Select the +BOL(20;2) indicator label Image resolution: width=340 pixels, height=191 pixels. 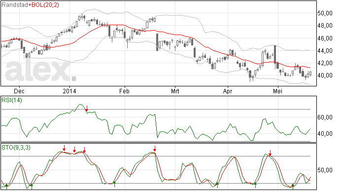pyautogui.click(x=43, y=5)
